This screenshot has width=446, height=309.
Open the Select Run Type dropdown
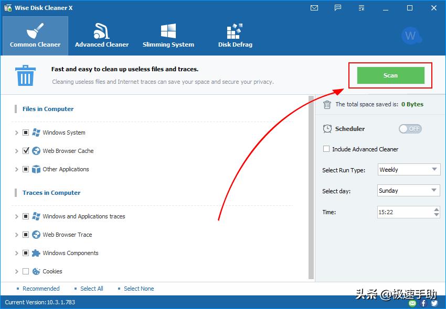pos(409,170)
